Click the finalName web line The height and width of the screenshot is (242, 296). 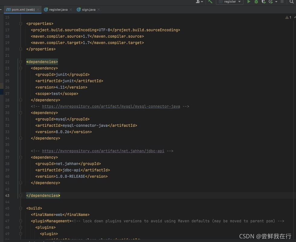pos(60,215)
